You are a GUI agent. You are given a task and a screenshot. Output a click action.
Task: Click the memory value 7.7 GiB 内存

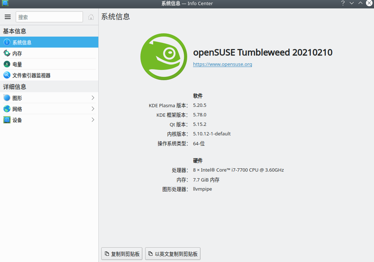206,180
